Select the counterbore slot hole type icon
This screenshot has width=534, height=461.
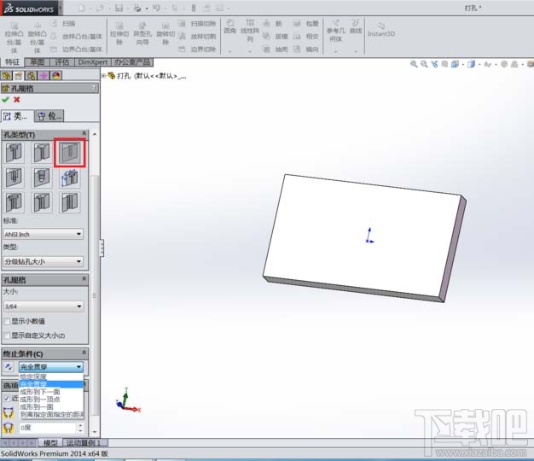pos(14,202)
